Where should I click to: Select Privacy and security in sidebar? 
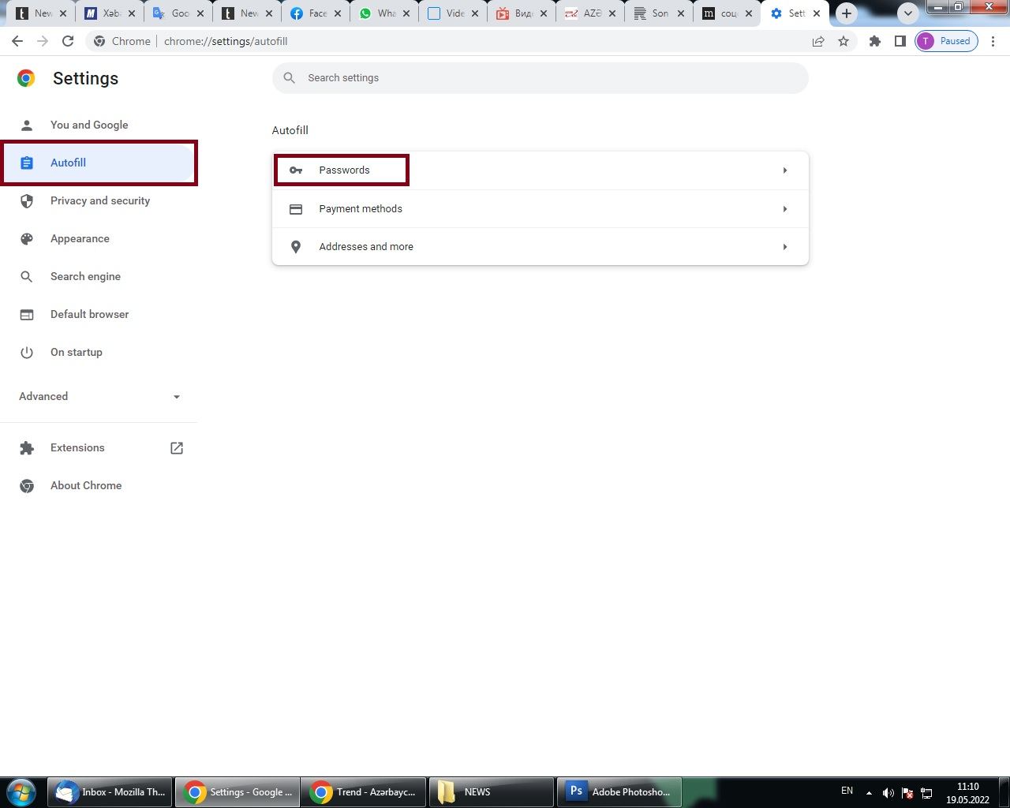pyautogui.click(x=99, y=200)
